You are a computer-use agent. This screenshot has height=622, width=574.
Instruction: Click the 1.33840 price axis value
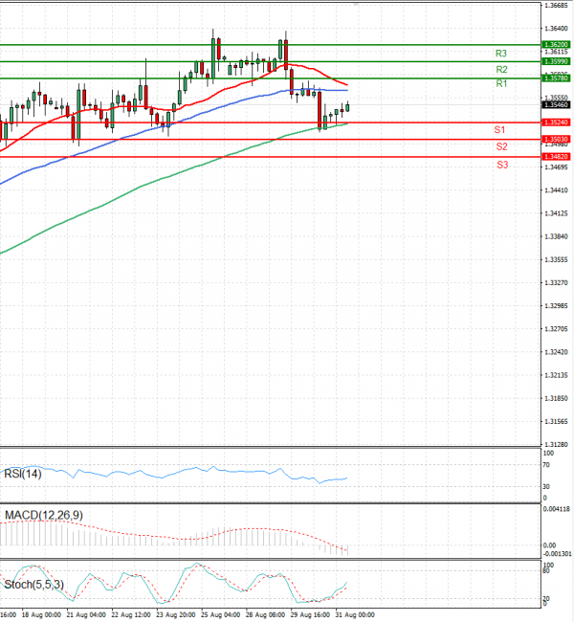[x=557, y=236]
